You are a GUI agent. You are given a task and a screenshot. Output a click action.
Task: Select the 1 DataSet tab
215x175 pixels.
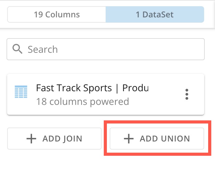(x=155, y=15)
